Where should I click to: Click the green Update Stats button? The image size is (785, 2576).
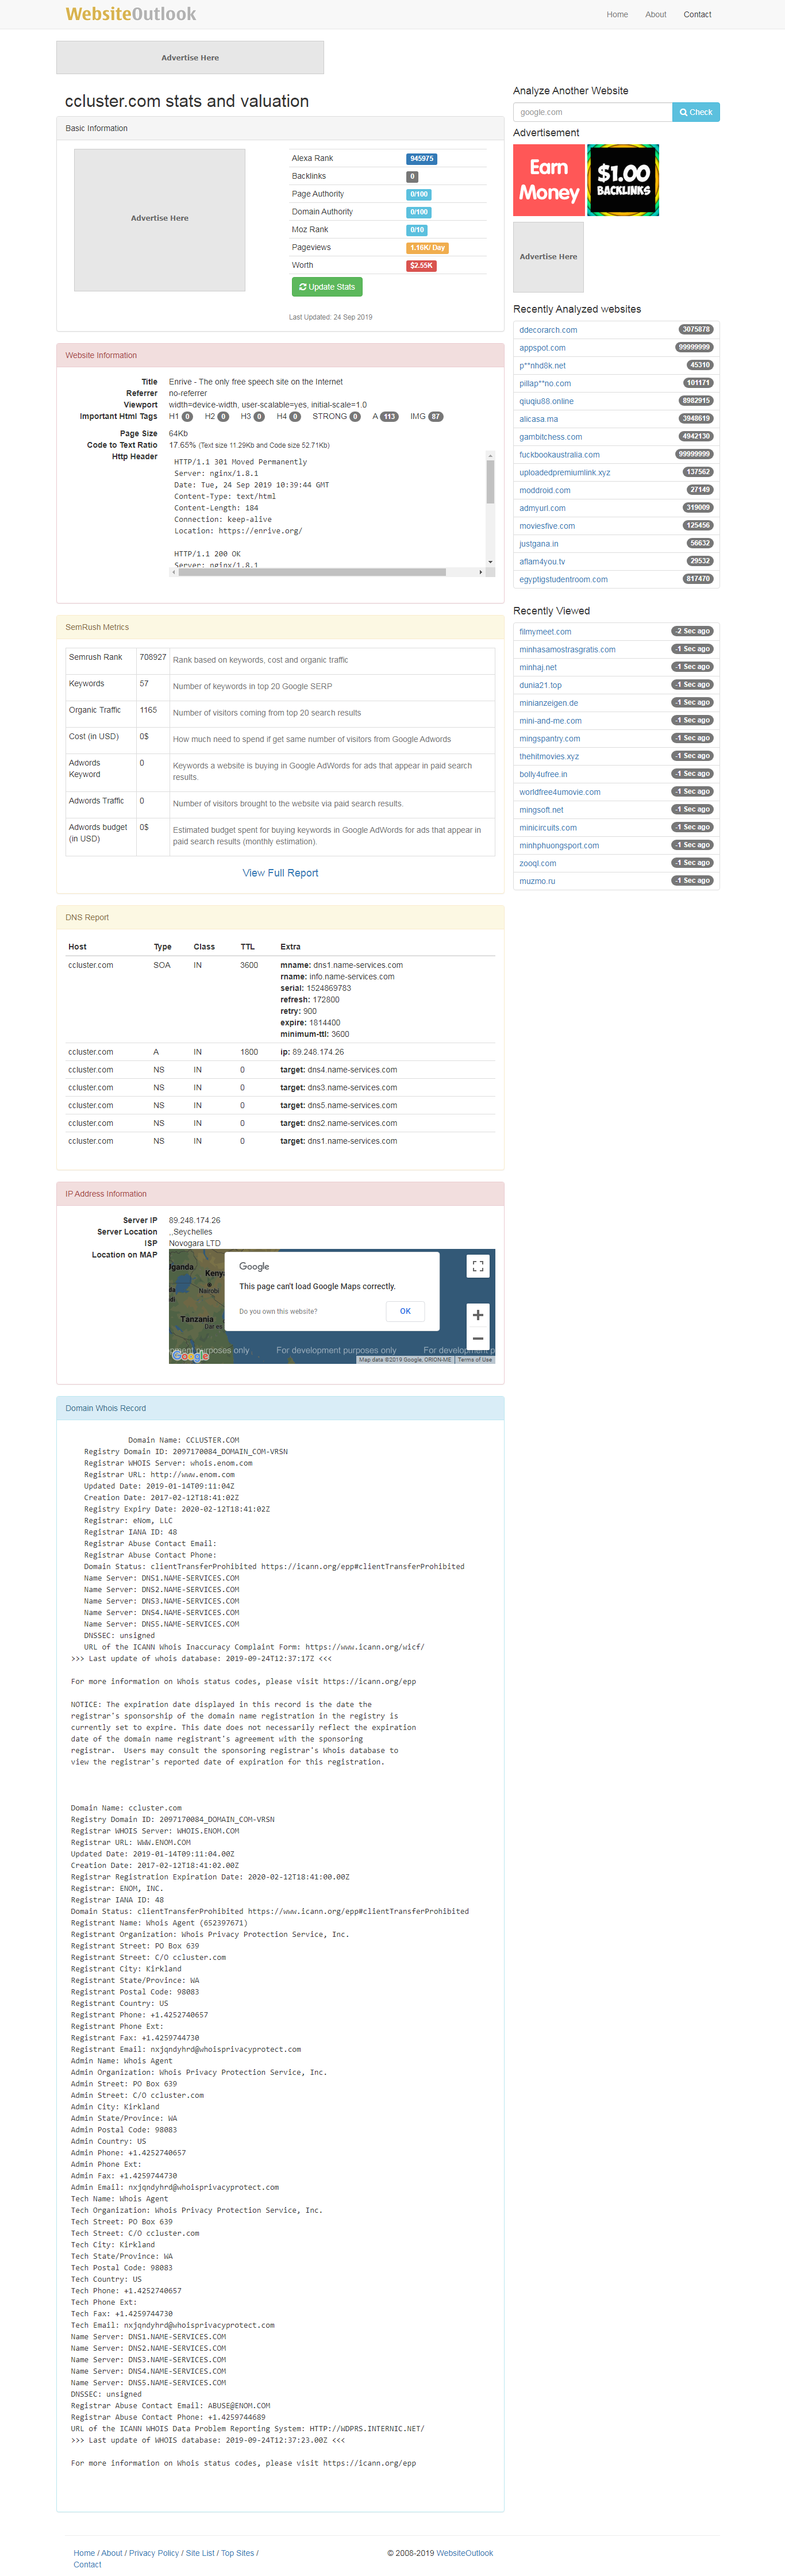tap(327, 287)
